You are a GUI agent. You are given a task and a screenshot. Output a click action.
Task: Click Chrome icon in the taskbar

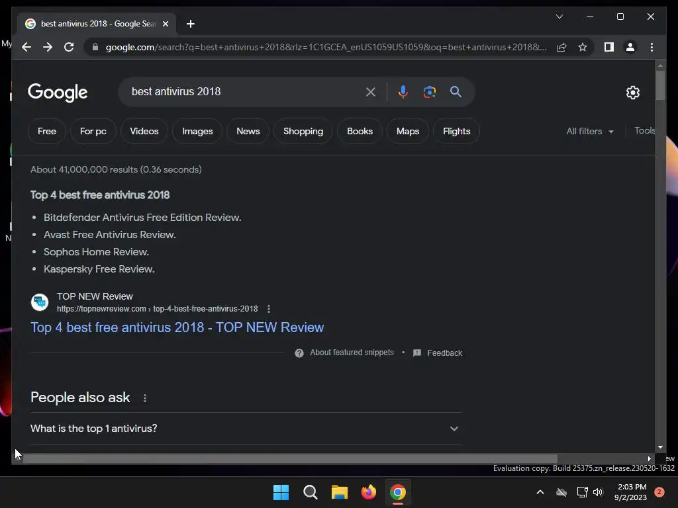point(398,492)
